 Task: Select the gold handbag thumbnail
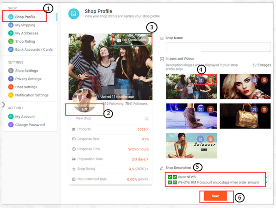pyautogui.click(x=245, y=116)
